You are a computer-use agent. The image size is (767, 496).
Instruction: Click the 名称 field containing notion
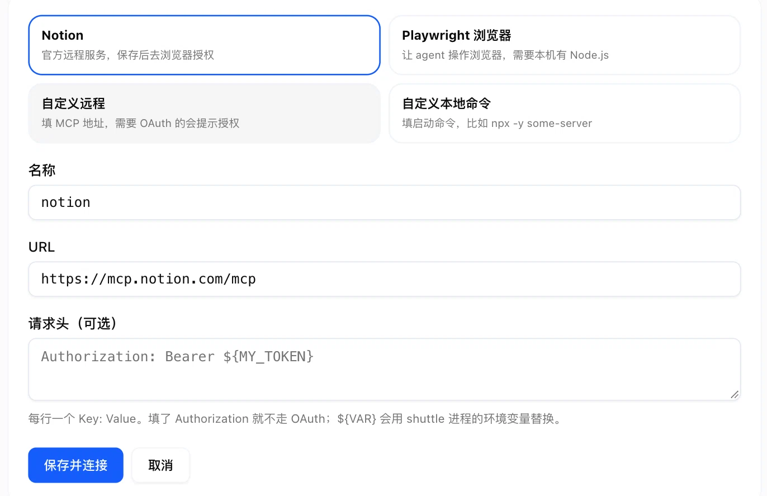click(385, 202)
